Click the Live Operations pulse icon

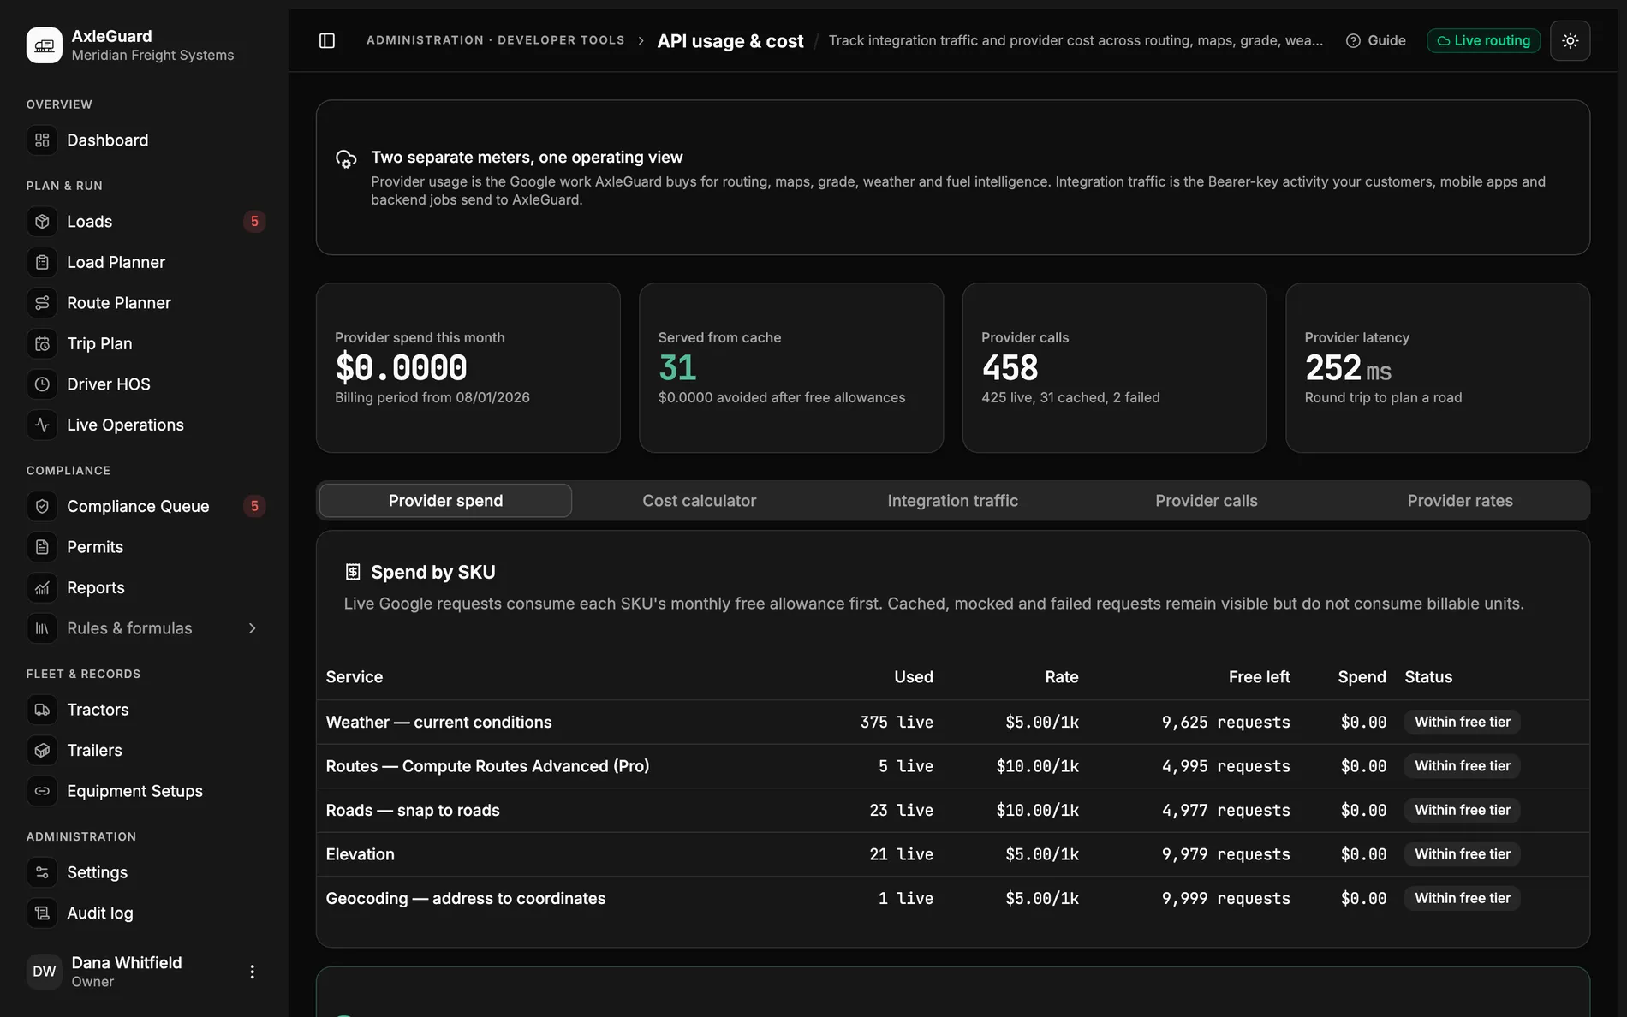(x=42, y=425)
